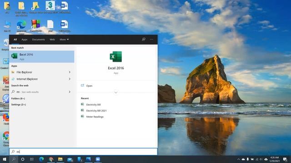Switch to the Web search tab
Screen dimensions: 291x163
click(52, 39)
